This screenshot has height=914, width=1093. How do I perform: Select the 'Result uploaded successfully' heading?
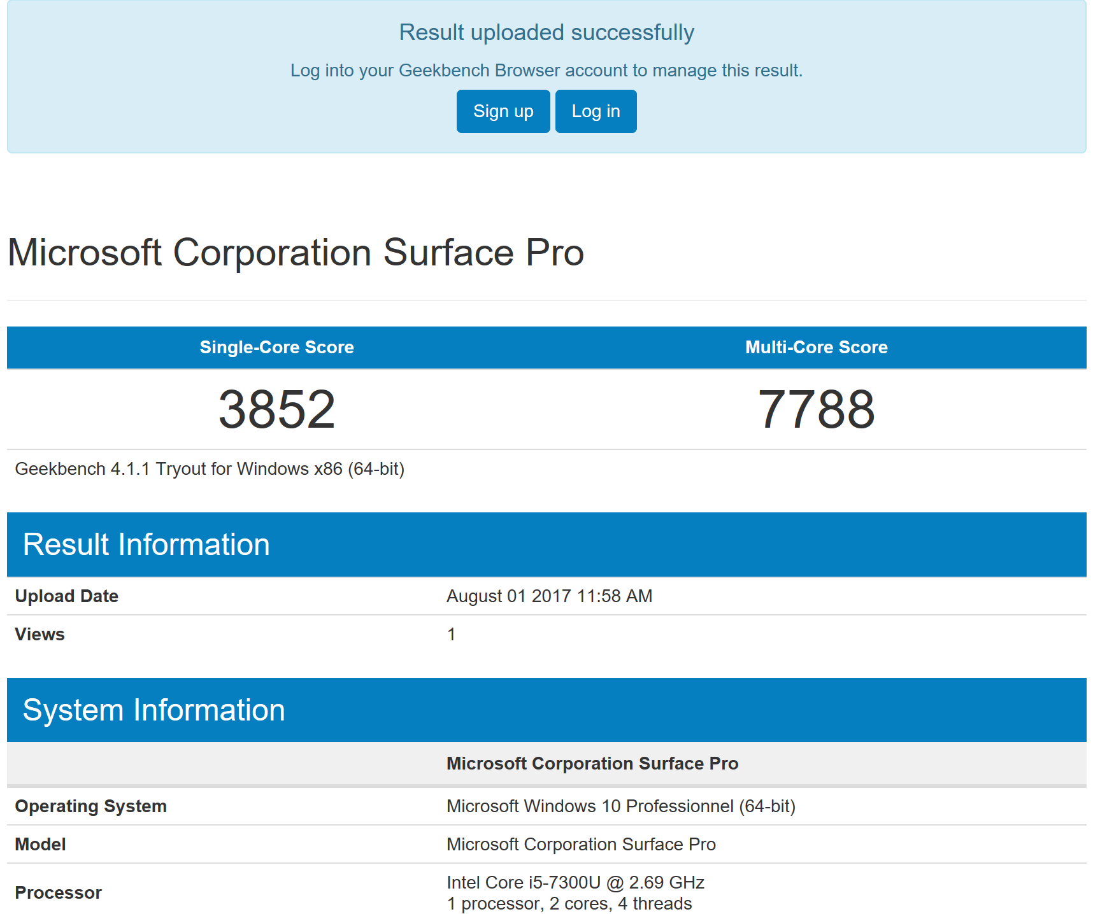546,32
